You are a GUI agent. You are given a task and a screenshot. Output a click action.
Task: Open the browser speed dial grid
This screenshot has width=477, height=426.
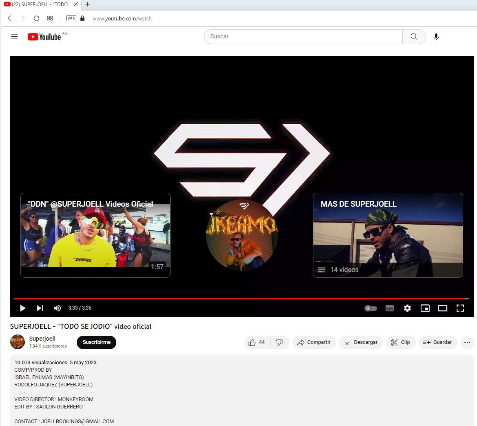tap(50, 18)
